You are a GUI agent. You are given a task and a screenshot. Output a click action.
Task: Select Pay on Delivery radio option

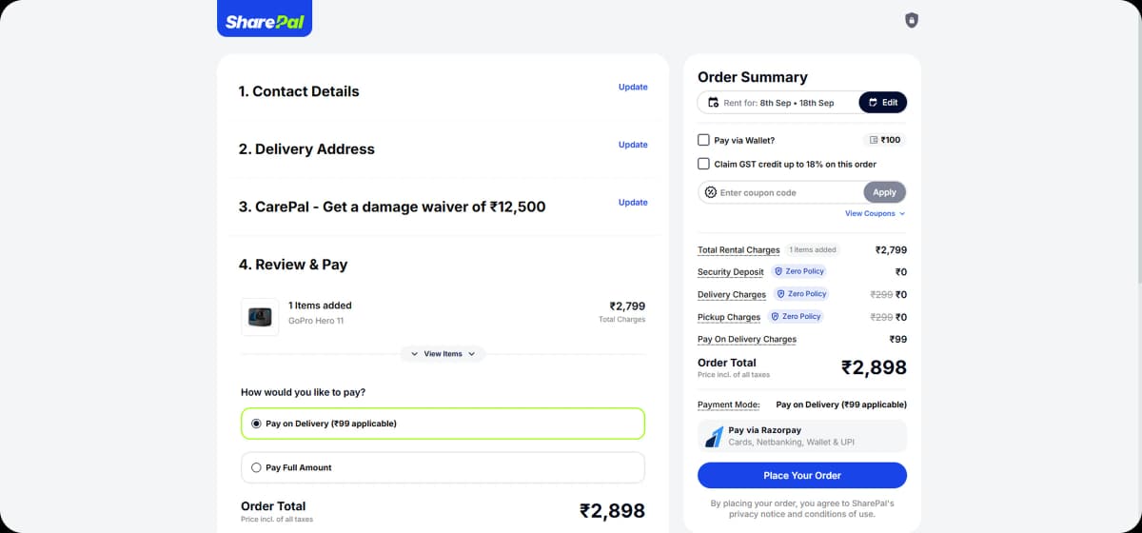tap(256, 424)
